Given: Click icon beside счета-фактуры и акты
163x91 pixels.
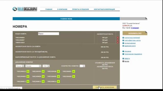Looking at the screenshot, I should [123, 40].
